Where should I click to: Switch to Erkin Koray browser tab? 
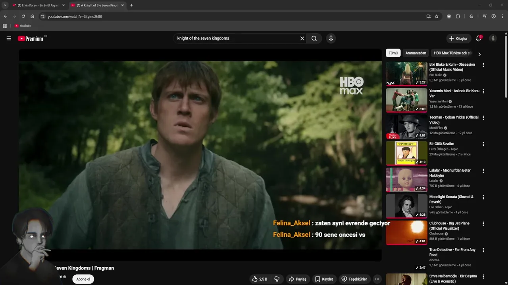click(38, 5)
